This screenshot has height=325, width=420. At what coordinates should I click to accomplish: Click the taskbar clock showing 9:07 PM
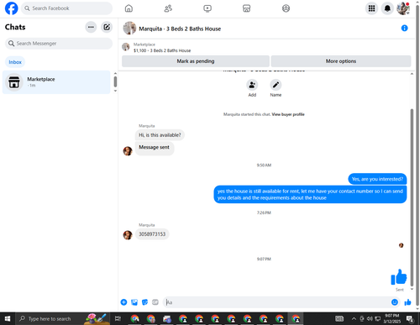tap(391, 318)
